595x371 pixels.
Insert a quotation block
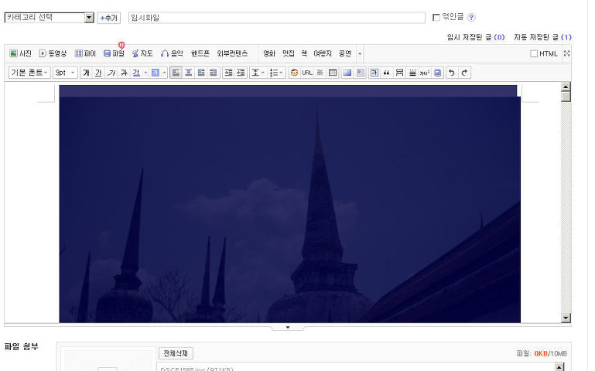tap(387, 73)
